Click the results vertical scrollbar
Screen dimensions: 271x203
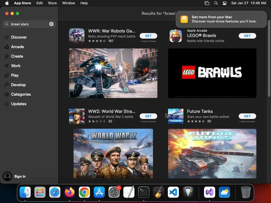click(x=269, y=58)
